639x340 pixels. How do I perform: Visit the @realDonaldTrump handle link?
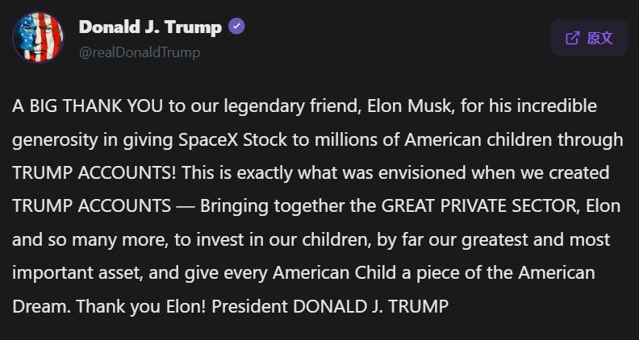pos(140,52)
